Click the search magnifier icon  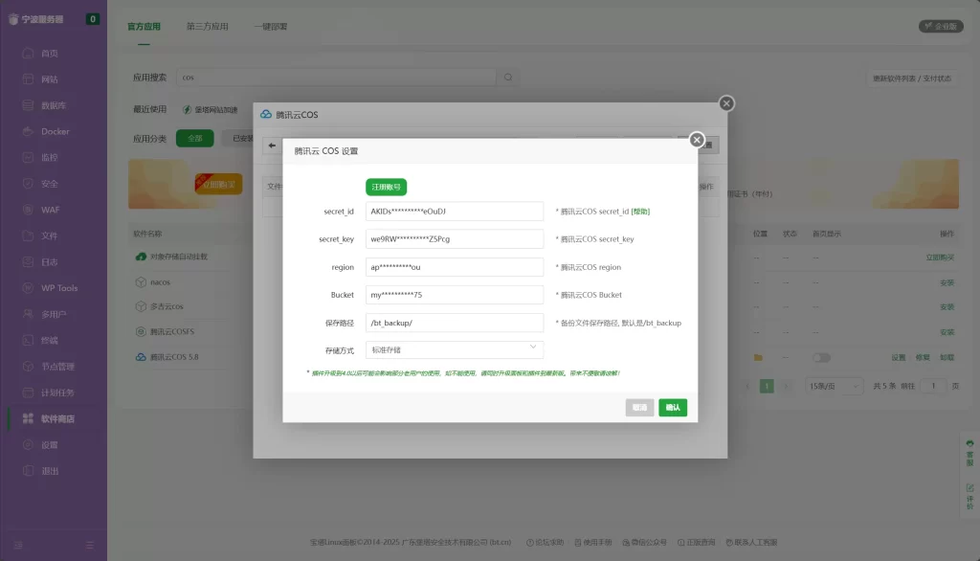(x=508, y=78)
